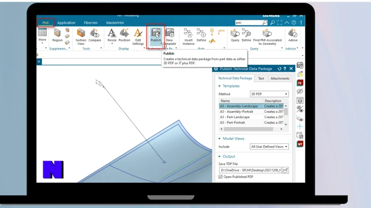This screenshot has height=208, width=371.
Task: Collapse the Templates section
Action: [x=219, y=86]
